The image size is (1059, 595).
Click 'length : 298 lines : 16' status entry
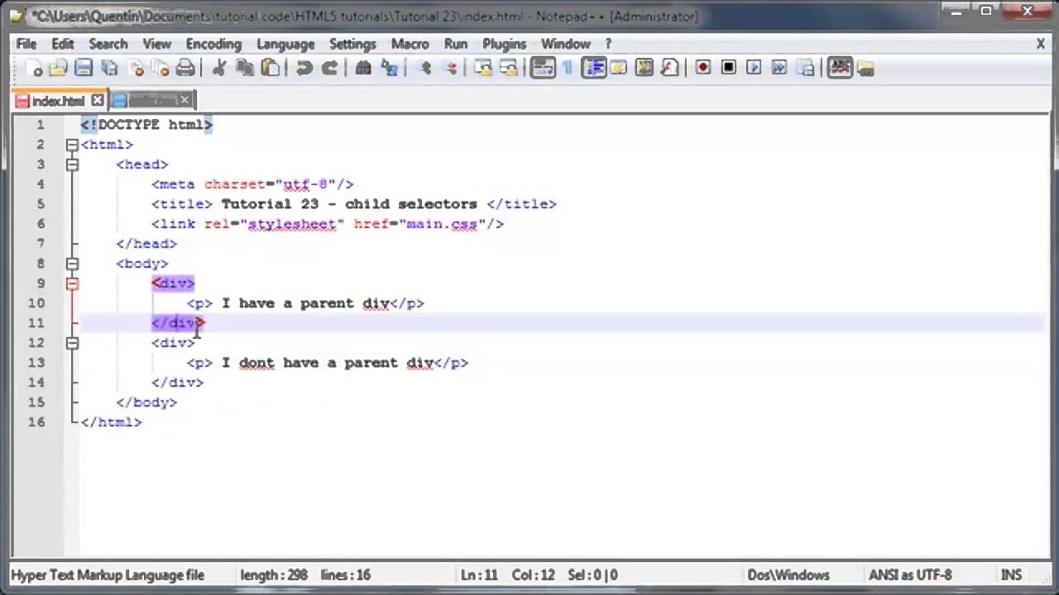point(305,575)
